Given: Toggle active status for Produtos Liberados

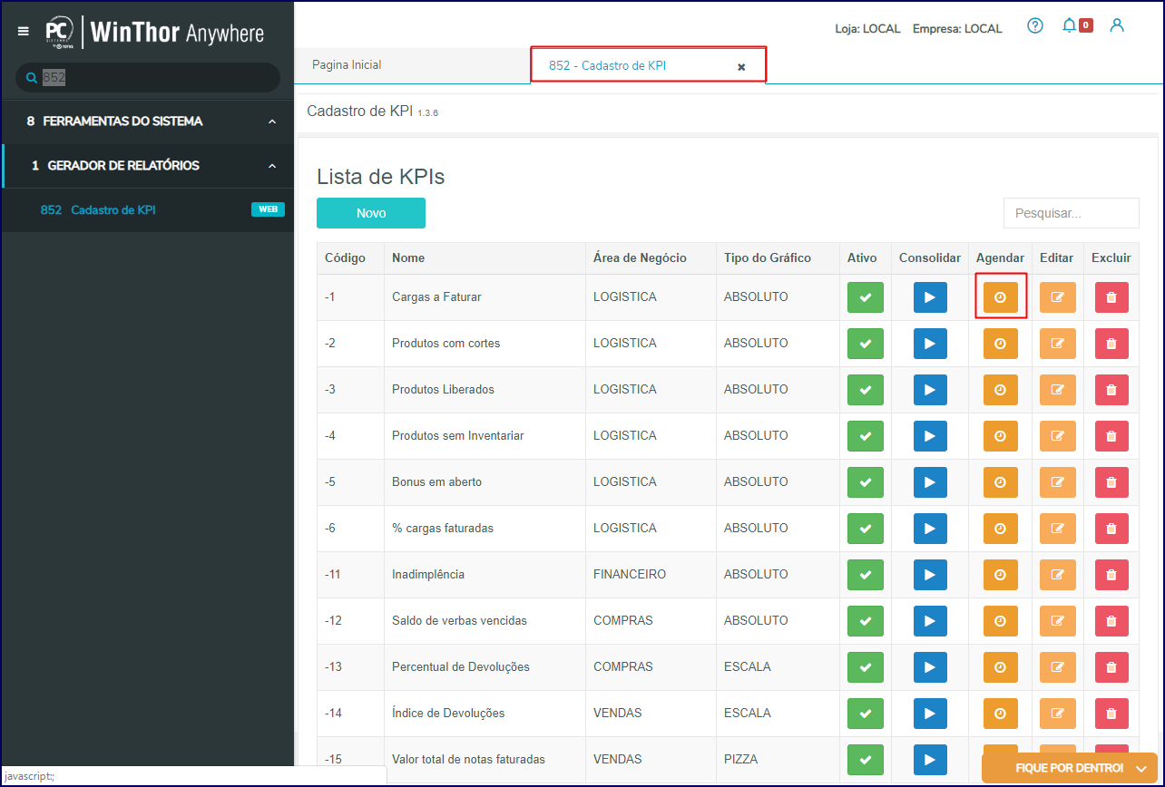Looking at the screenshot, I should 866,390.
